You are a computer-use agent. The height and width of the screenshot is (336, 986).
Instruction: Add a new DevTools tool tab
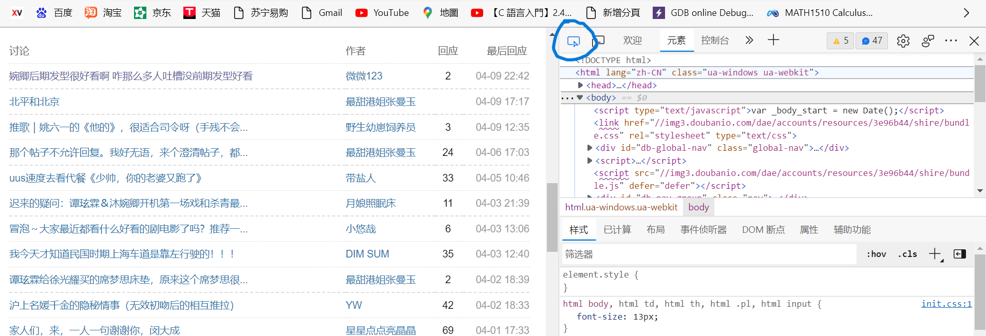[773, 40]
